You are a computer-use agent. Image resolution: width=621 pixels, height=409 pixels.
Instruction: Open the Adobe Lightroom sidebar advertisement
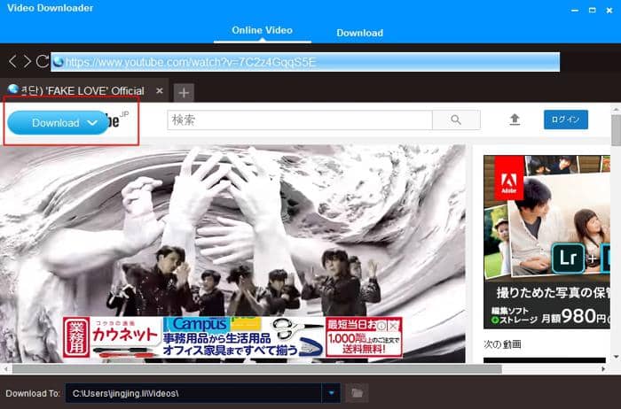coord(546,242)
